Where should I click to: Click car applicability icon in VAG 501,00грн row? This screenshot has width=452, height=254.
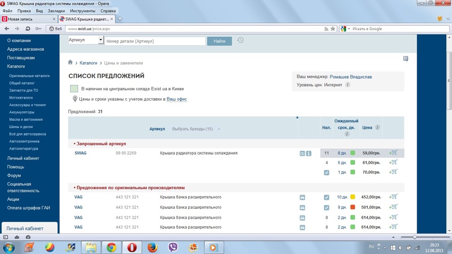(x=302, y=207)
